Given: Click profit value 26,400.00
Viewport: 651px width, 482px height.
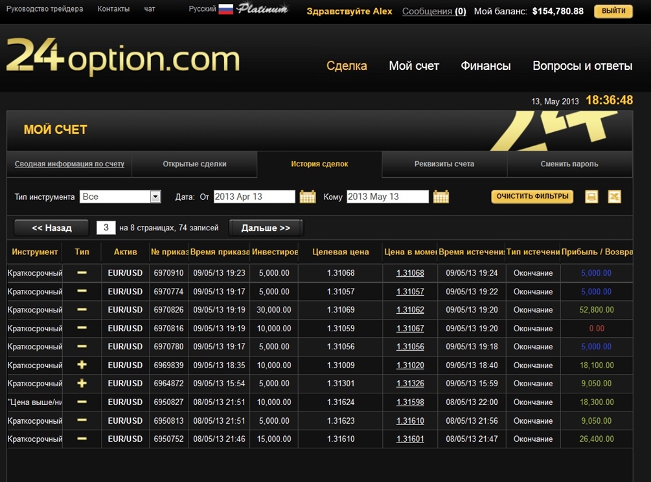Looking at the screenshot, I should pos(597,439).
